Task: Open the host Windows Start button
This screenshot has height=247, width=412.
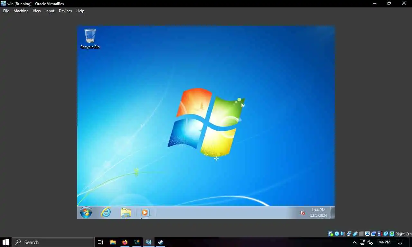Action: click(6, 242)
